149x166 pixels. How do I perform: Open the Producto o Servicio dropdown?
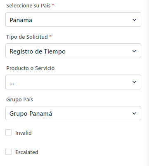pos(73,82)
